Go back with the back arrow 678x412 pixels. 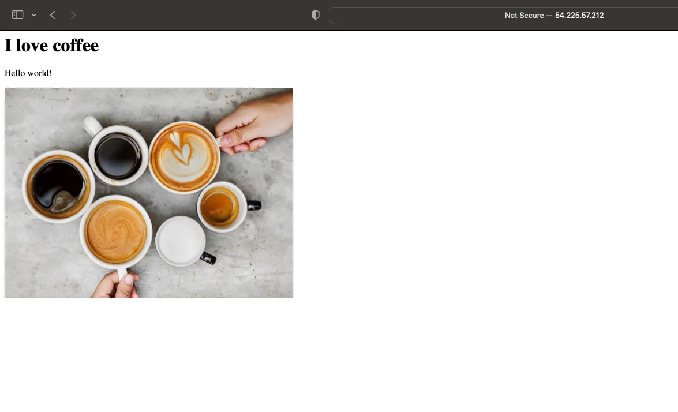click(x=53, y=15)
